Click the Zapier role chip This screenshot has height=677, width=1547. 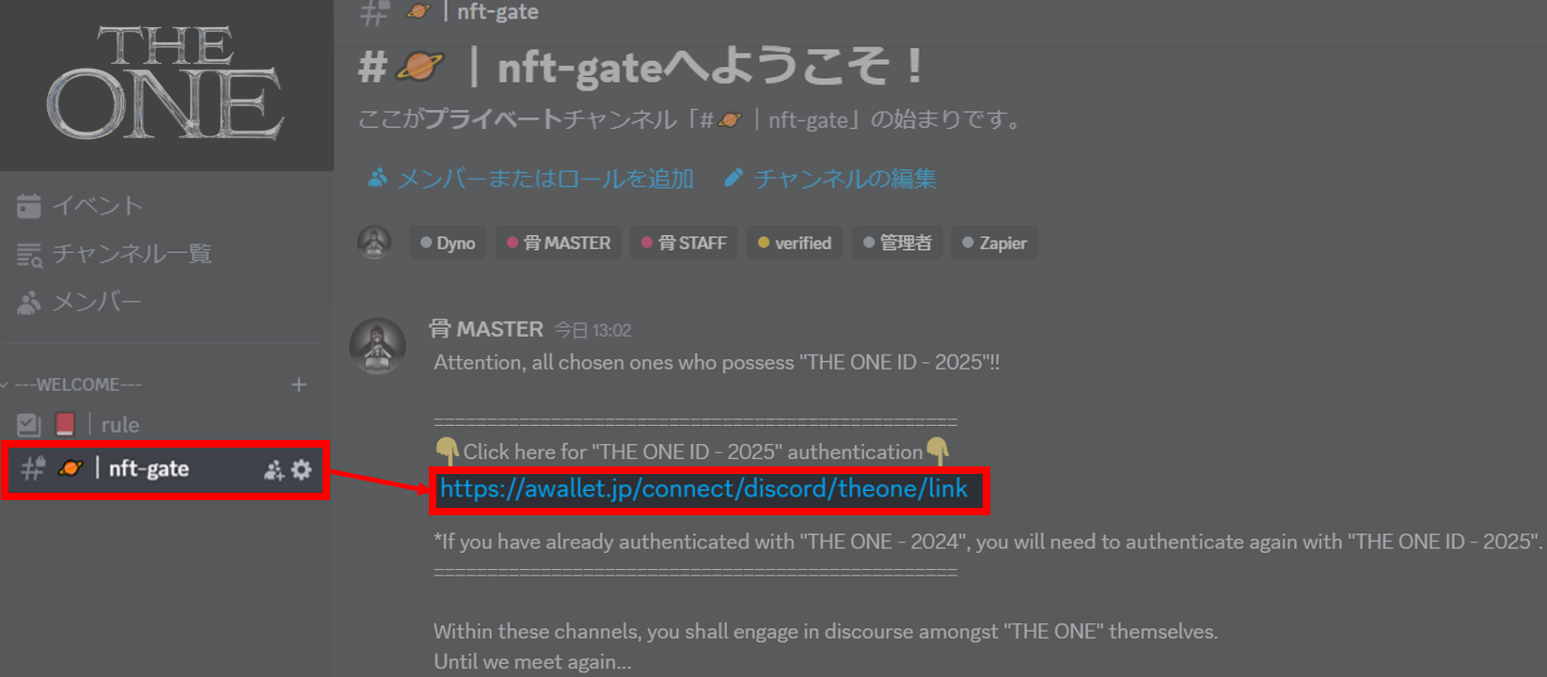[994, 243]
